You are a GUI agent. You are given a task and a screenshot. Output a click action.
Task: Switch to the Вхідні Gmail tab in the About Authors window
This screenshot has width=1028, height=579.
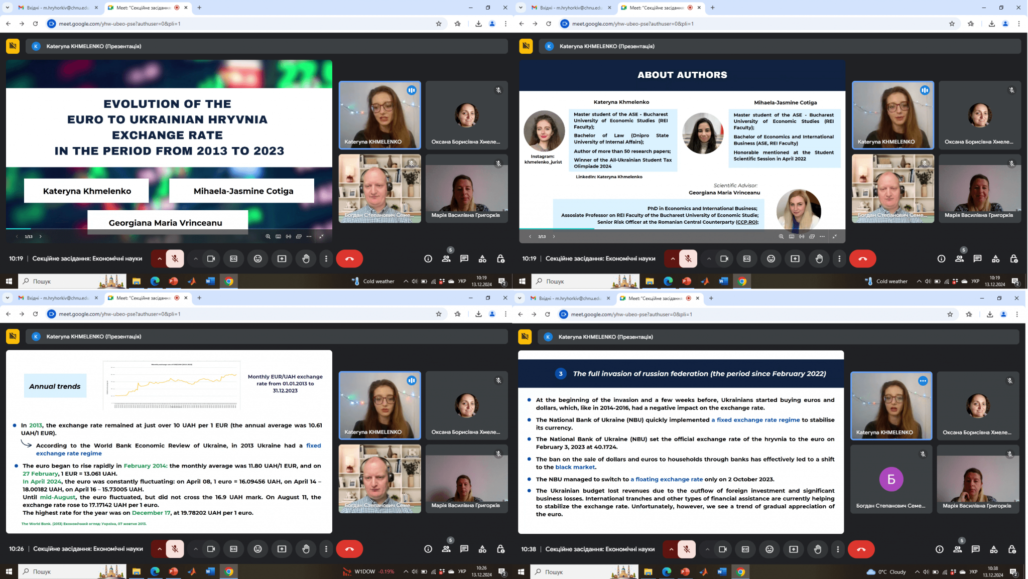tap(571, 8)
